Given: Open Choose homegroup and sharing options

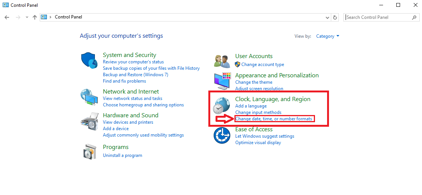Looking at the screenshot, I should tap(143, 105).
